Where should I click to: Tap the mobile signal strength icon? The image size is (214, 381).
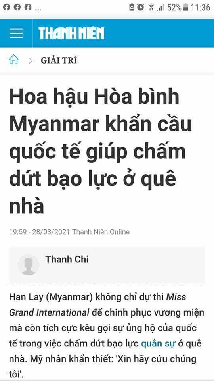[x=160, y=8]
